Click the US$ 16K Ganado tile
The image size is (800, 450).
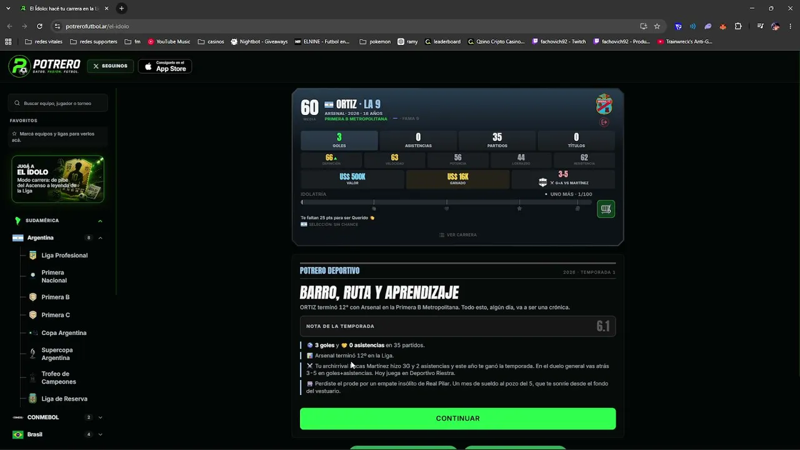tap(457, 179)
